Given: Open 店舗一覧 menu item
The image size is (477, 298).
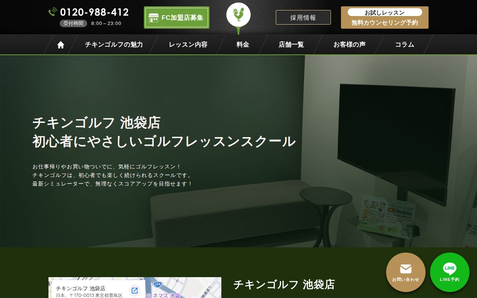Looking at the screenshot, I should [291, 45].
